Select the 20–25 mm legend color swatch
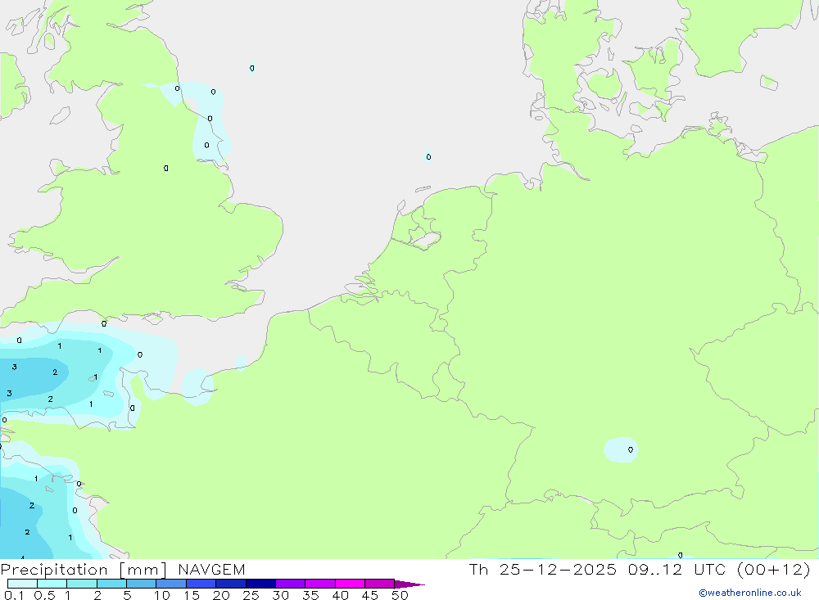This screenshot has height=600, width=819. (x=230, y=584)
